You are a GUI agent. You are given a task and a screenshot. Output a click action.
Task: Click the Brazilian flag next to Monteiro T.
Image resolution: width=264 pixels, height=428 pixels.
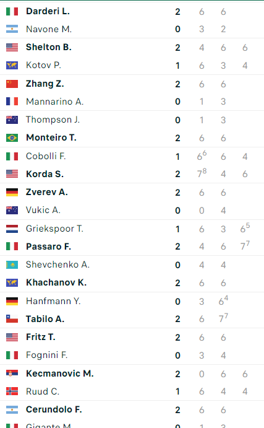tap(12, 138)
